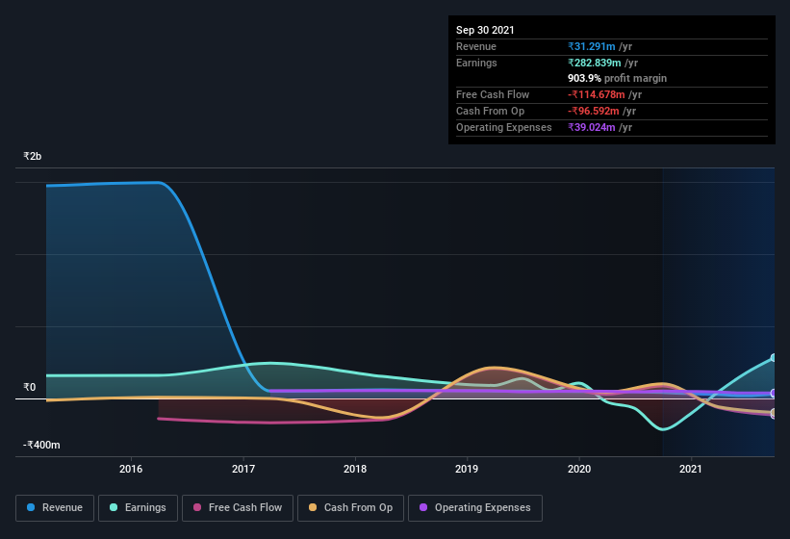
Task: Click the Earnings endpoint marker at Sep 2021
Action: click(x=774, y=358)
